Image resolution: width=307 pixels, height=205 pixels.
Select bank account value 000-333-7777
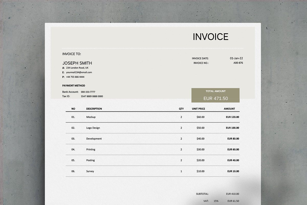(88, 92)
